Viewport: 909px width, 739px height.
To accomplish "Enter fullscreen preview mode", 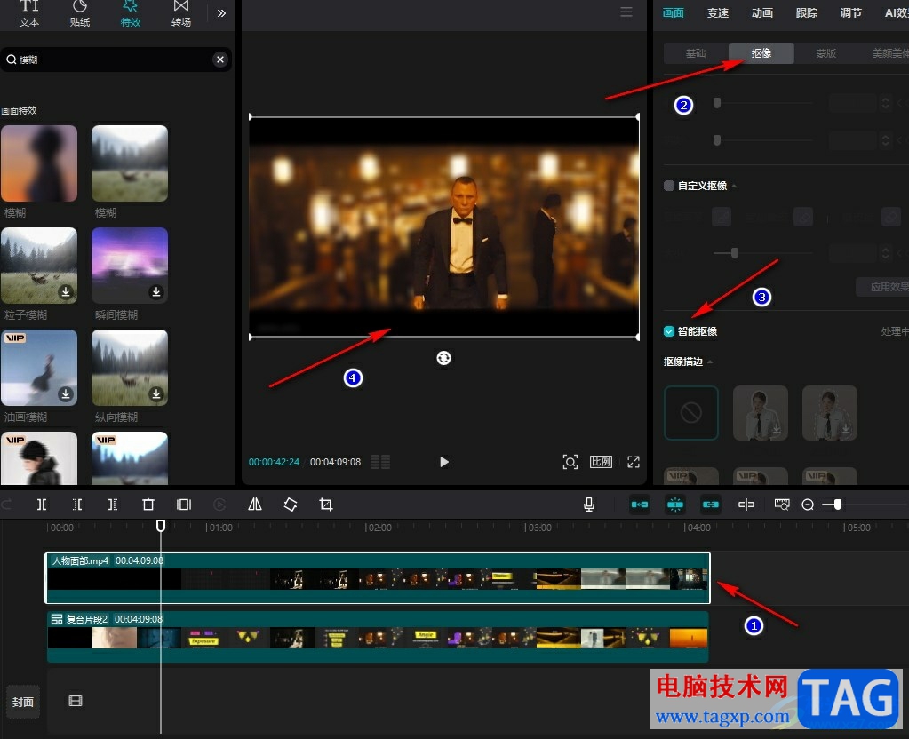I will [x=634, y=462].
